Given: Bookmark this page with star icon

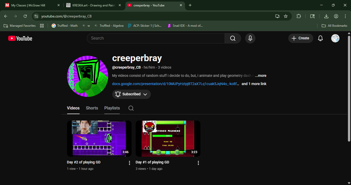Looking at the screenshot, I should [286, 16].
